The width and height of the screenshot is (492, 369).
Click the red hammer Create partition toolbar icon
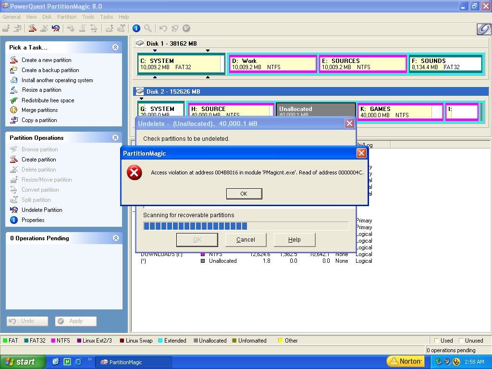tap(32, 28)
